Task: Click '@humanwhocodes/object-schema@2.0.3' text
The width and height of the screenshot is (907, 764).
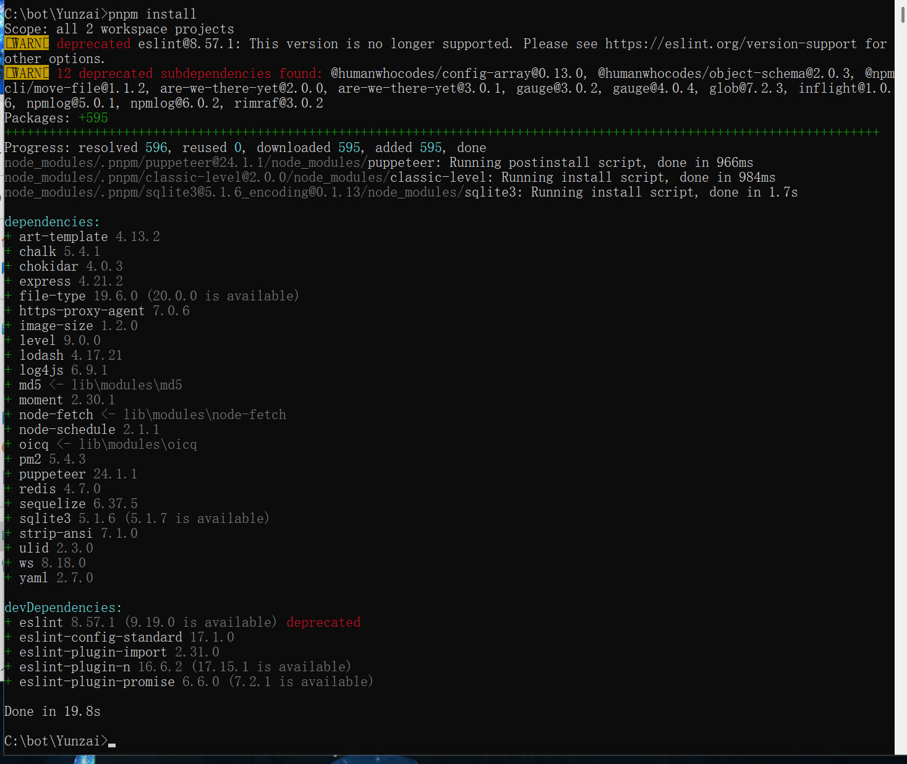Action: tap(724, 73)
